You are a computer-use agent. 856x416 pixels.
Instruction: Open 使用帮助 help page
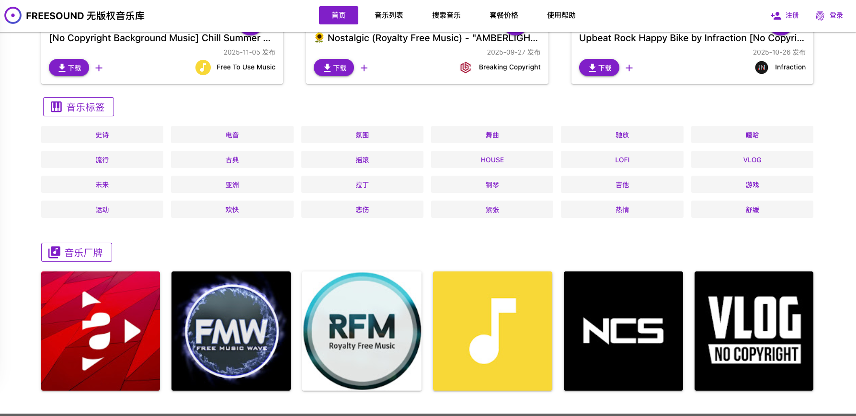pos(561,15)
